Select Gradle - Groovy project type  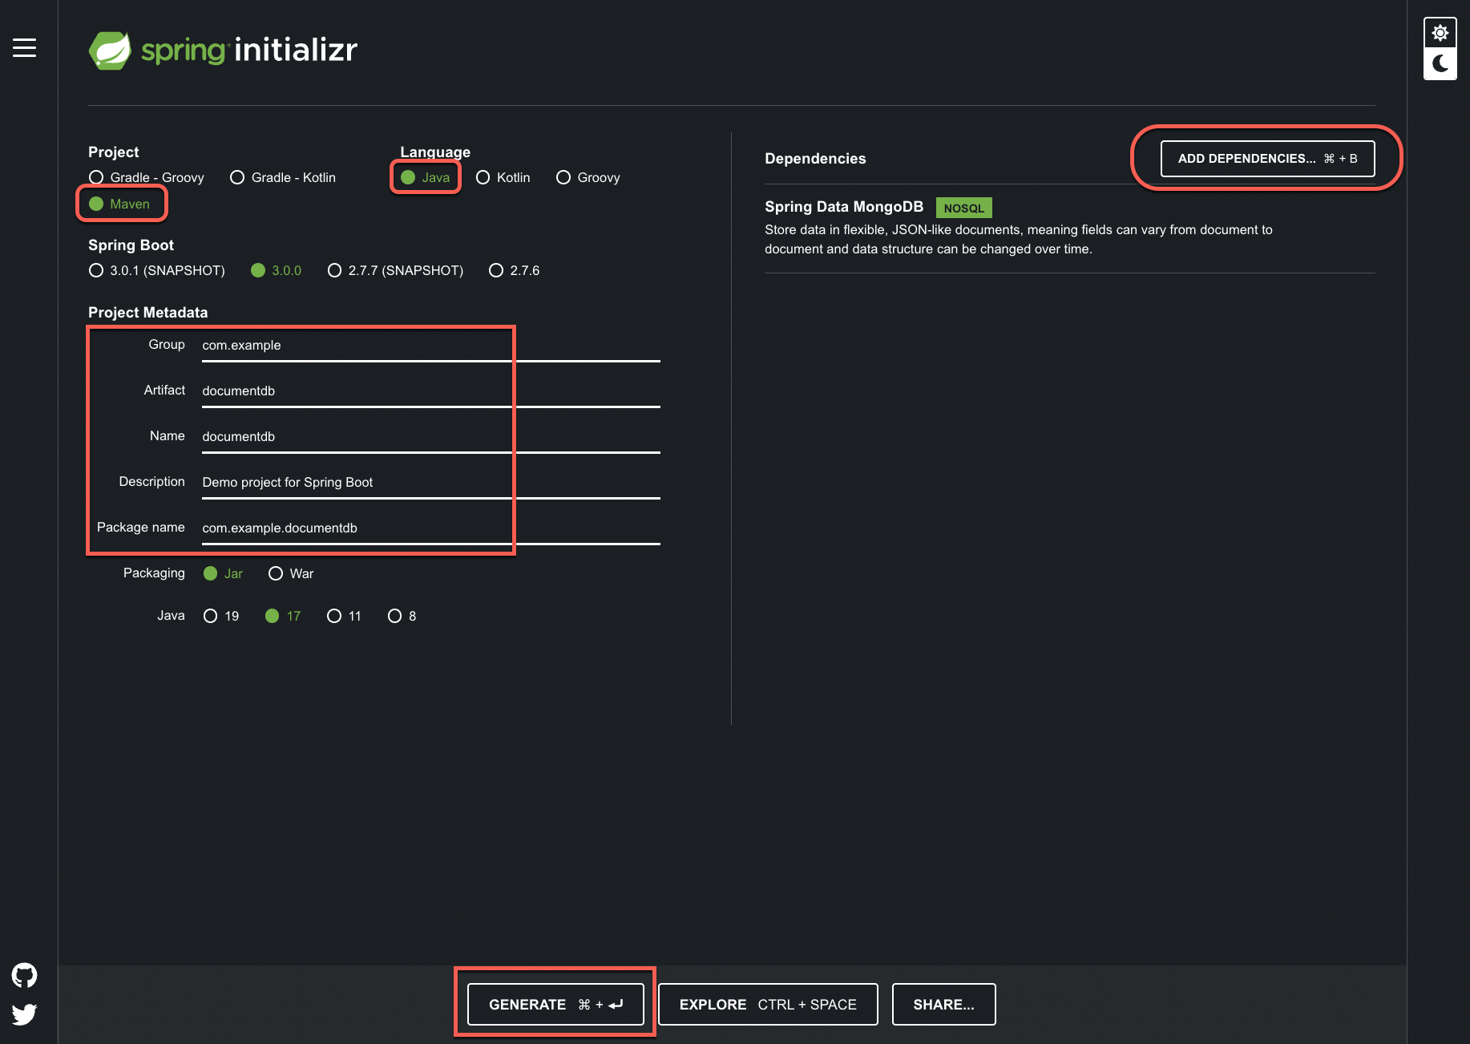(147, 177)
